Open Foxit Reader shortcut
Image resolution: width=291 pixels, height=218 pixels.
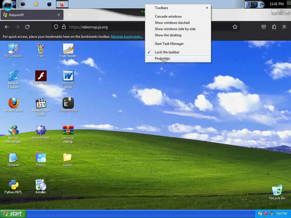(x=68, y=51)
